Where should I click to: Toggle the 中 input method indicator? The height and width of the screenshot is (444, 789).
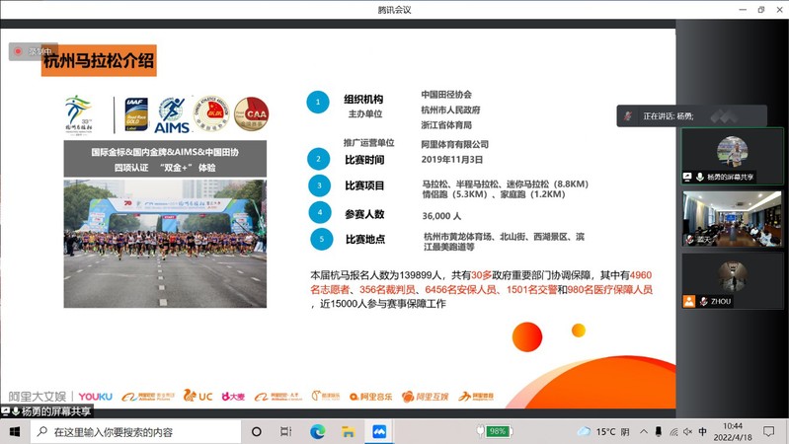(x=702, y=432)
